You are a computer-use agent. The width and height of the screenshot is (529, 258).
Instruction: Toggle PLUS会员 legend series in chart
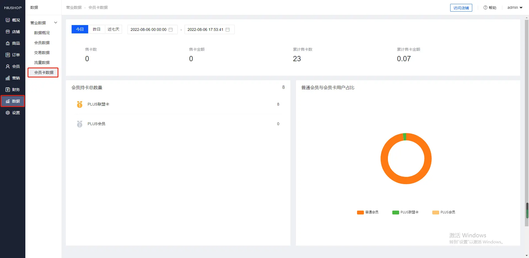[x=444, y=212]
